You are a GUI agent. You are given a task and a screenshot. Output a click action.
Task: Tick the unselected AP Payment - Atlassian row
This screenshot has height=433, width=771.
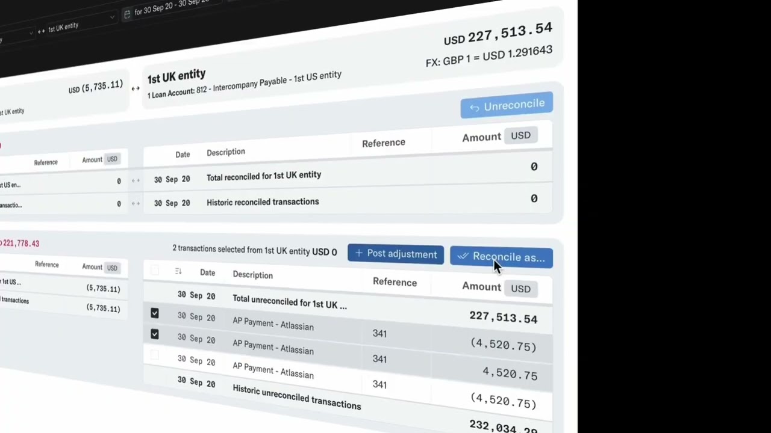155,355
